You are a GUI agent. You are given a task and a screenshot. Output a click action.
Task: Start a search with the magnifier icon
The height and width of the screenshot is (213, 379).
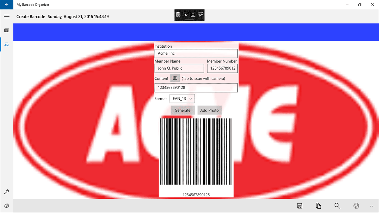coord(337,206)
